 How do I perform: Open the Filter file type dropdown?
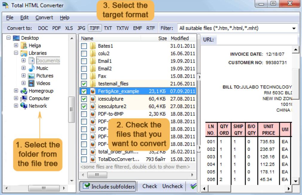[x=294, y=28]
